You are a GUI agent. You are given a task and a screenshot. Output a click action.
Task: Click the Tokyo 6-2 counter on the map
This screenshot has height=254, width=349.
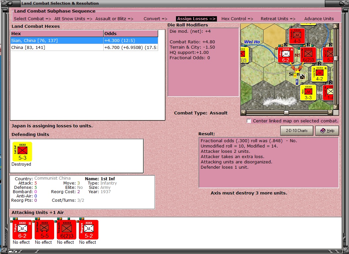point(286,55)
